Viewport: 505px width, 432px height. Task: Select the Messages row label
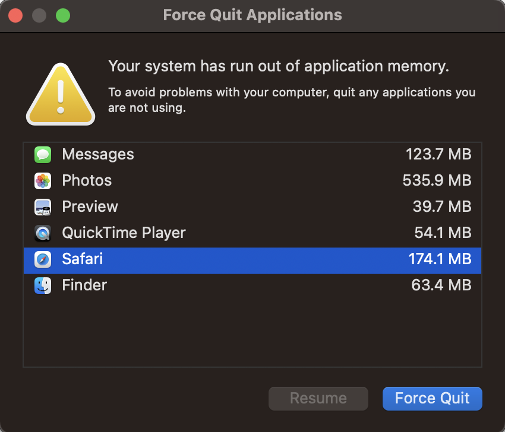pos(98,154)
